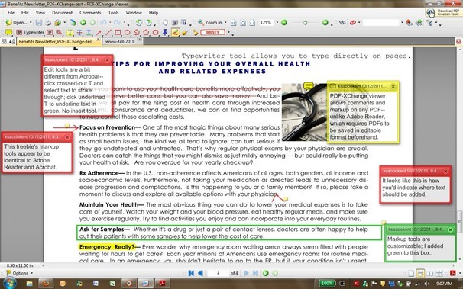
Task: Activate the Pencil drawing tool
Action: tap(175, 32)
